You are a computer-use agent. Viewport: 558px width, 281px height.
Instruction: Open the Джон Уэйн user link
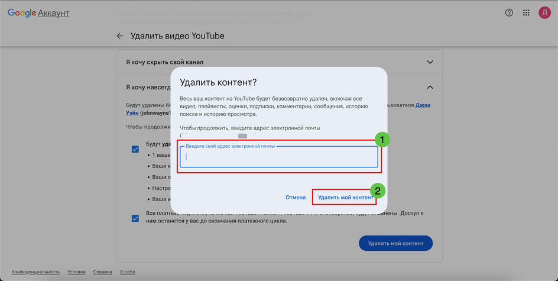pos(423,105)
